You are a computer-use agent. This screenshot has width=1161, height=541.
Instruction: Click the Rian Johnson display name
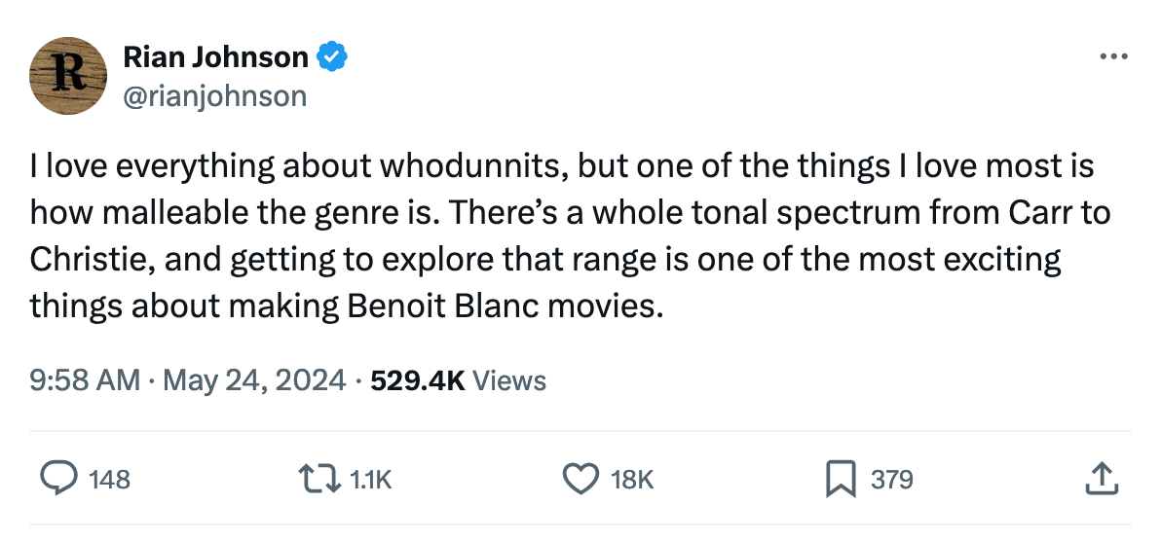215,58
